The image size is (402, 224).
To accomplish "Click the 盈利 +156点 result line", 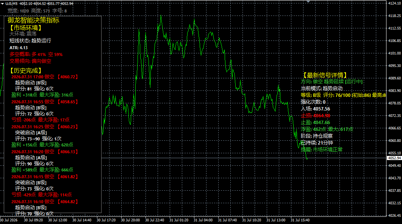I will pos(42,145).
